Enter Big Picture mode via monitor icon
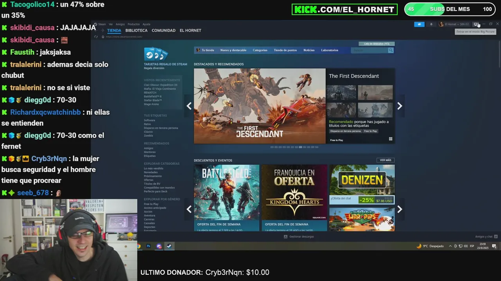Viewport: 501px width, 281px height. (476, 24)
